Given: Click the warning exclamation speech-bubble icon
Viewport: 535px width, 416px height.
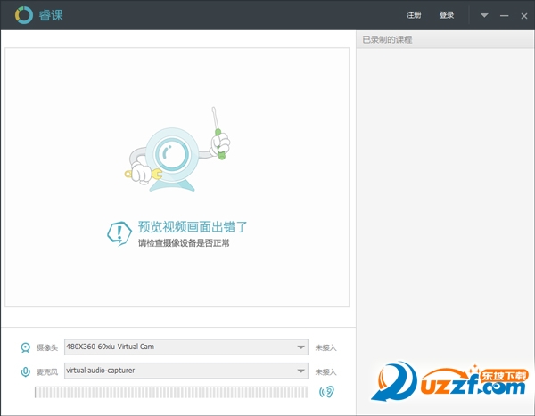Looking at the screenshot, I should [119, 233].
